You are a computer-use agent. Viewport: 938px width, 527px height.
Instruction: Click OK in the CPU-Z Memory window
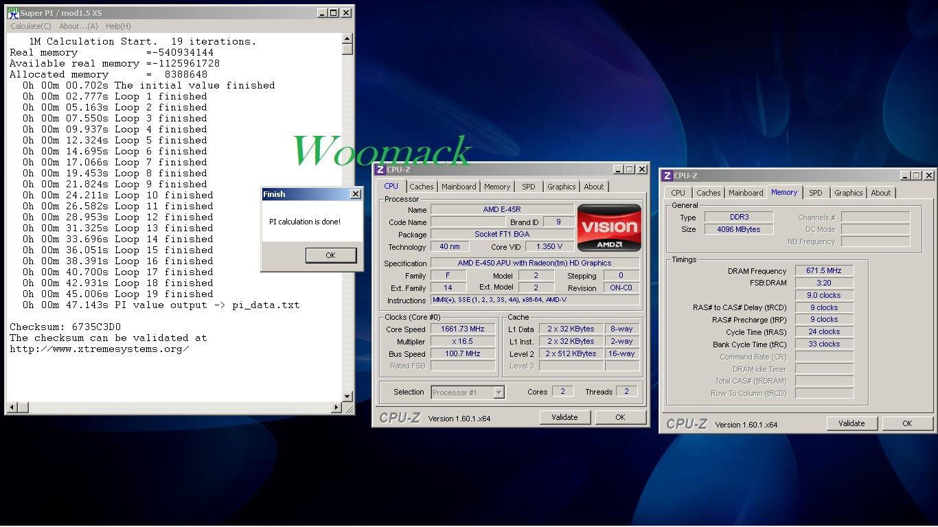907,423
